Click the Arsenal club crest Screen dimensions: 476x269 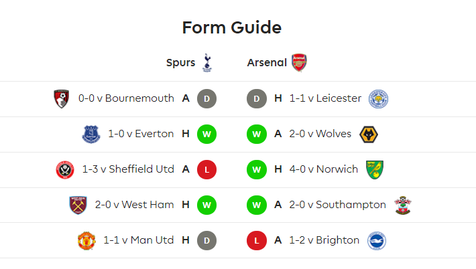[299, 63]
